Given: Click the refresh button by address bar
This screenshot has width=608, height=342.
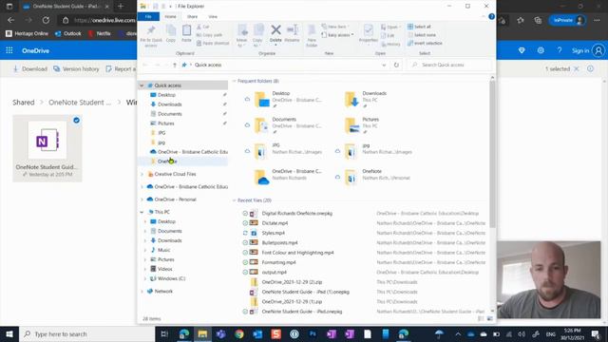Looking at the screenshot, I should coord(396,65).
